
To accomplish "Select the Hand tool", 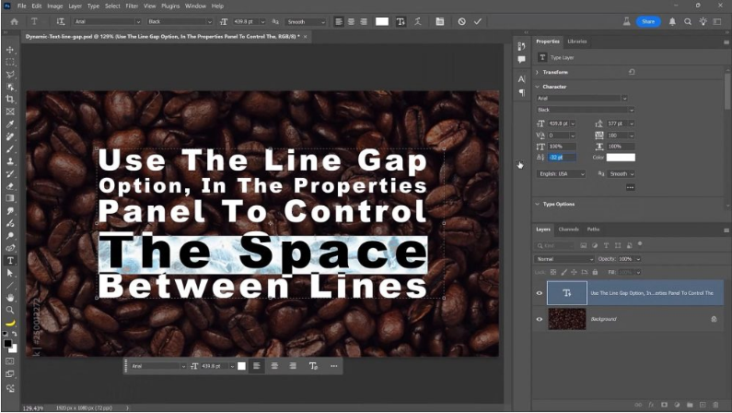I will click(10, 297).
